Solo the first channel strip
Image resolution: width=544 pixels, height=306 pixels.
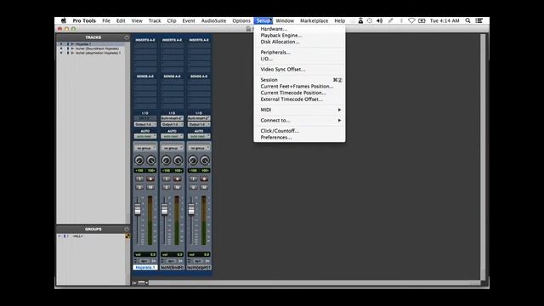pyautogui.click(x=139, y=187)
